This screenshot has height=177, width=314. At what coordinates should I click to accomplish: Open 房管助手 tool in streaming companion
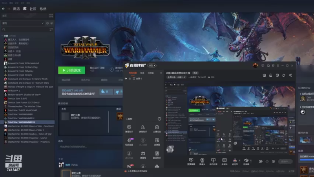coord(143,129)
